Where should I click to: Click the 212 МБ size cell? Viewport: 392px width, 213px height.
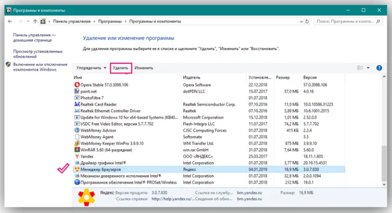tap(292, 182)
